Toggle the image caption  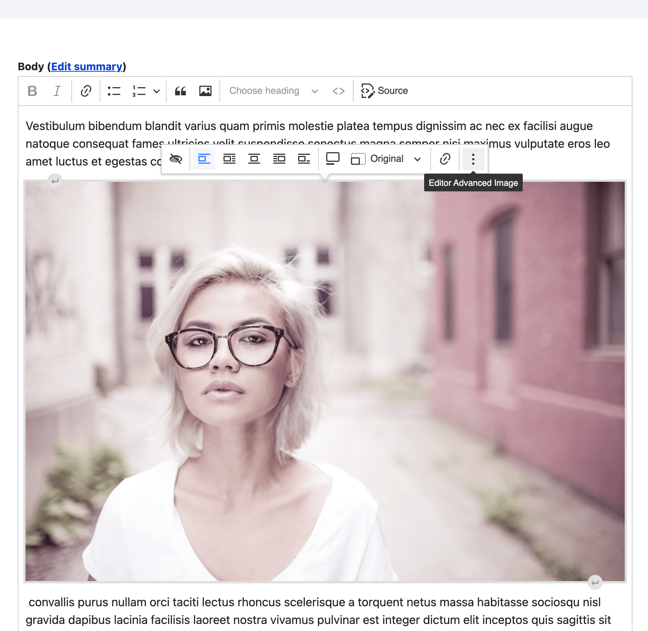332,159
